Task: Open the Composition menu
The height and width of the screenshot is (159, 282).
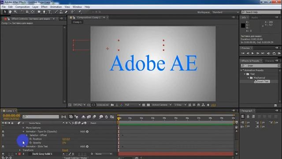Action: [x=22, y=7]
